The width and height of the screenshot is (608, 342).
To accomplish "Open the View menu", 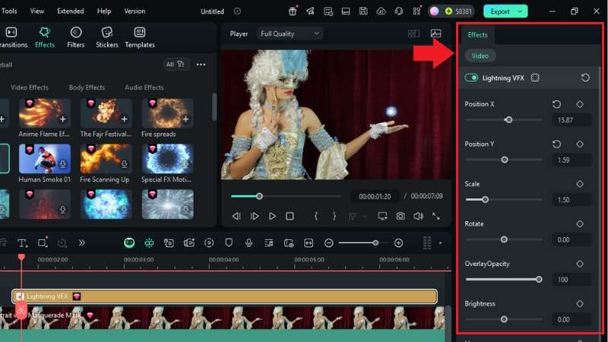I will [x=36, y=11].
